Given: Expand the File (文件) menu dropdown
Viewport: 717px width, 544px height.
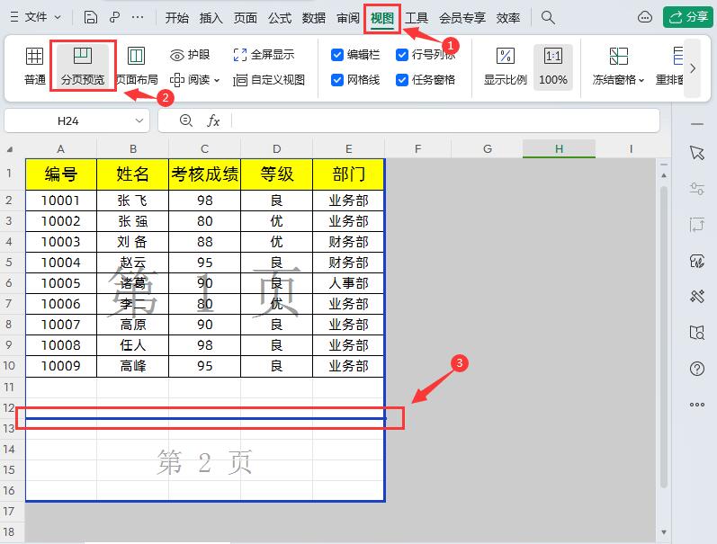Looking at the screenshot, I should [58, 17].
